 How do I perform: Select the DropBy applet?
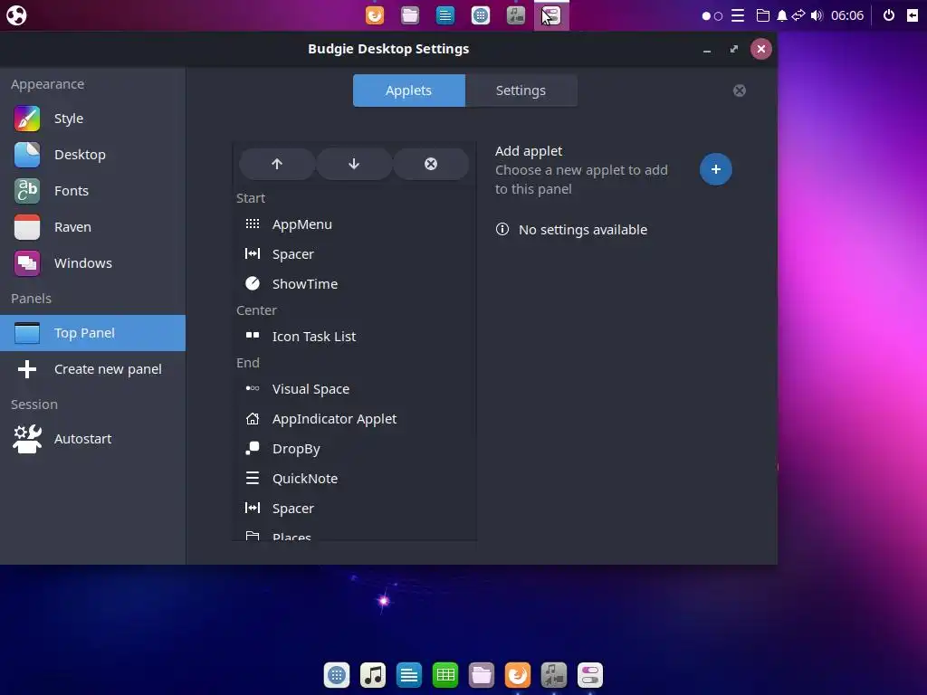[354, 449]
